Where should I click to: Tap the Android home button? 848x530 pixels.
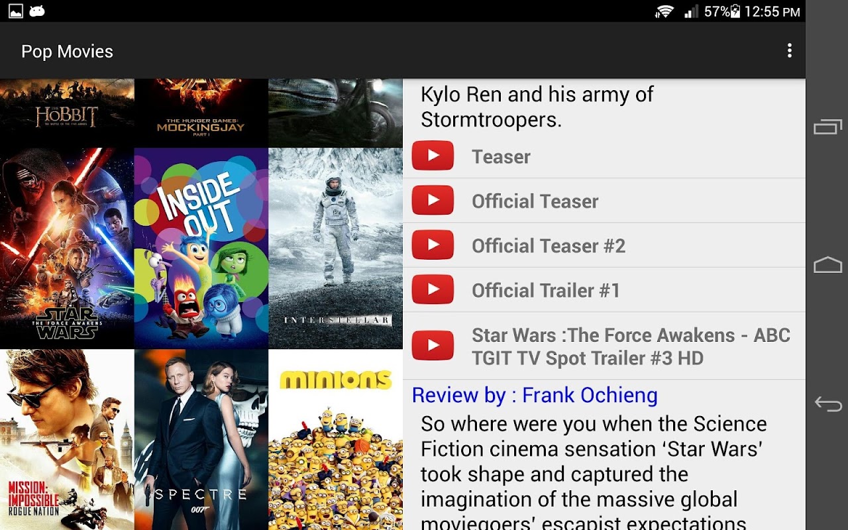(x=827, y=265)
